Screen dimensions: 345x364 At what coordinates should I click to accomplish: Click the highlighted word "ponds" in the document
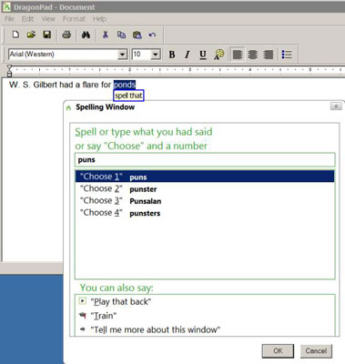[125, 85]
